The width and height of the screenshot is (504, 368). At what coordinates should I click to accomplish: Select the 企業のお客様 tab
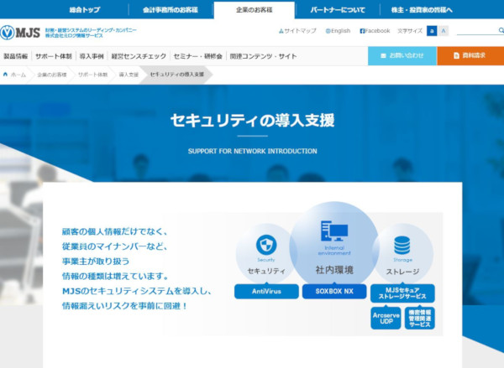point(255,10)
